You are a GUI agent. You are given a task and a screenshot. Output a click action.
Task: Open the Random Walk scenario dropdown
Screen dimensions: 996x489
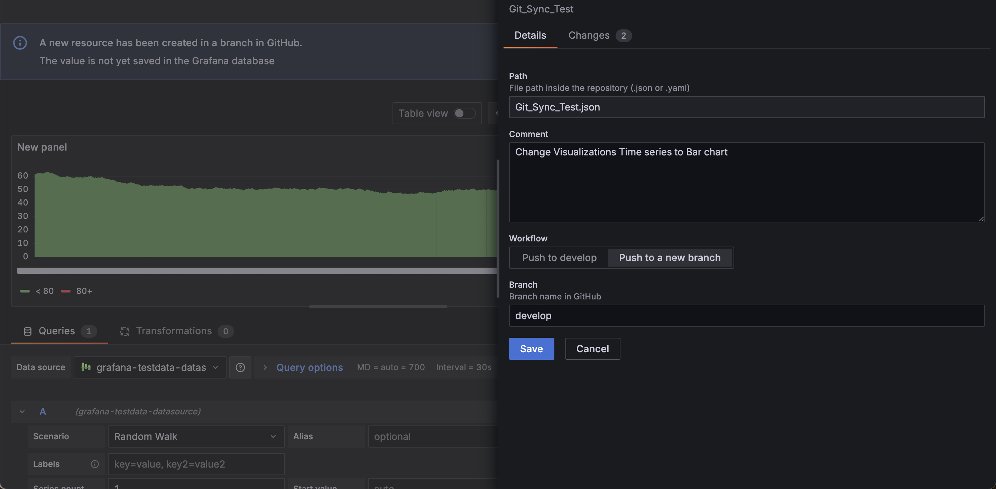tap(196, 437)
